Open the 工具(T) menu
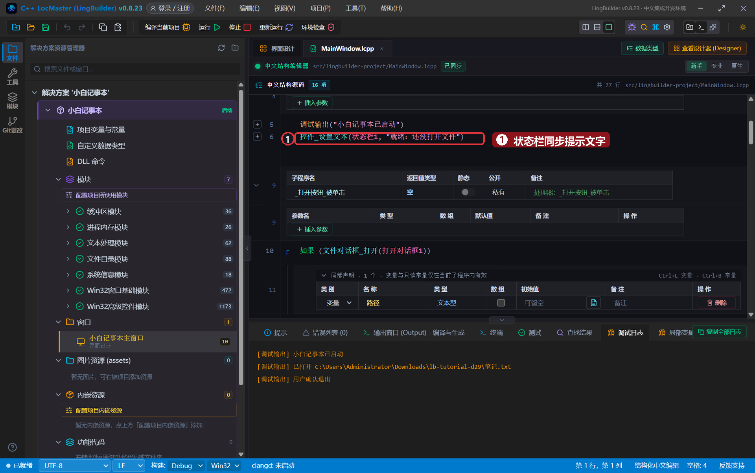This screenshot has width=755, height=473. point(355,8)
